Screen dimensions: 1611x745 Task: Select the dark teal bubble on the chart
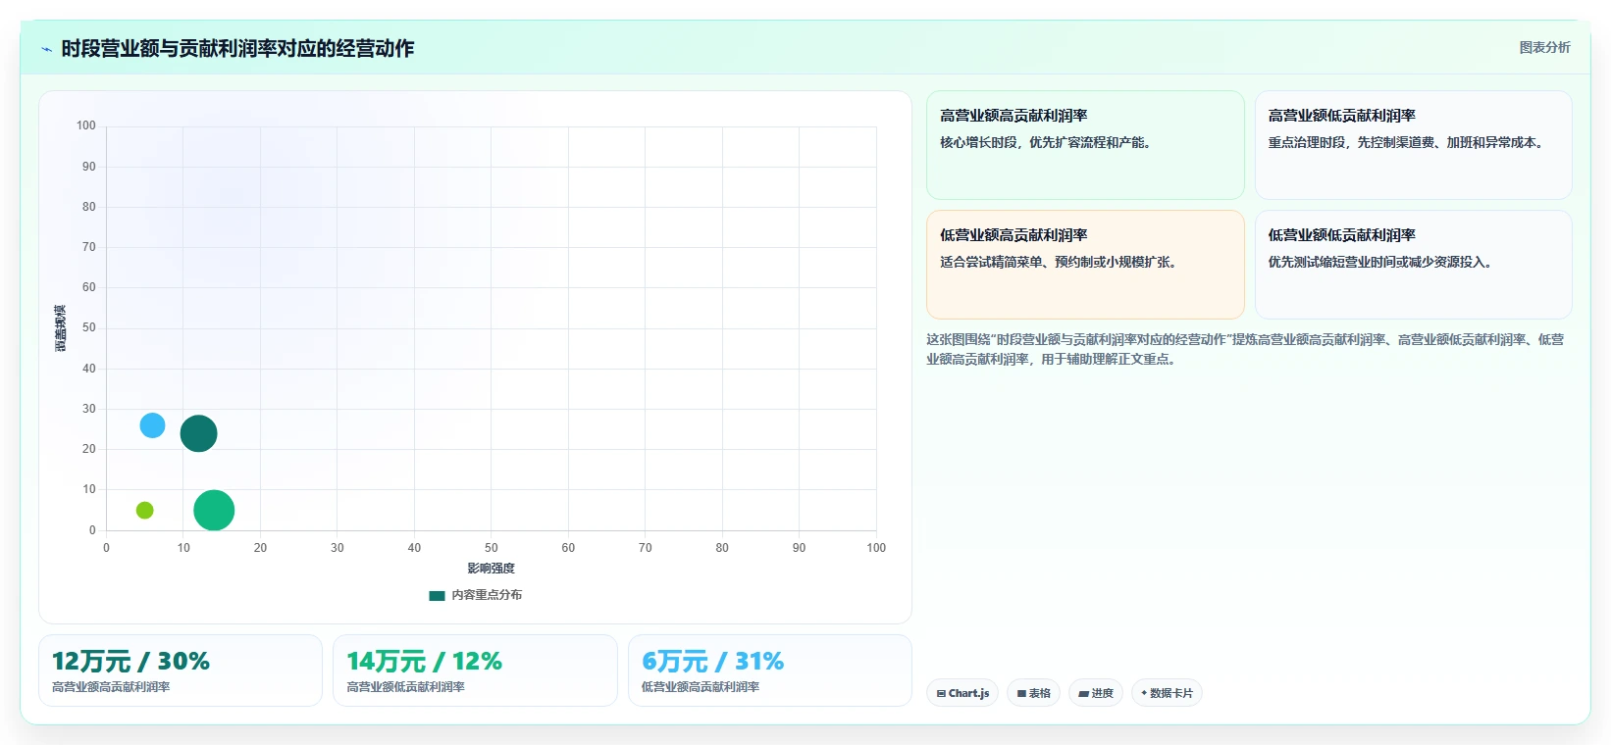point(198,433)
